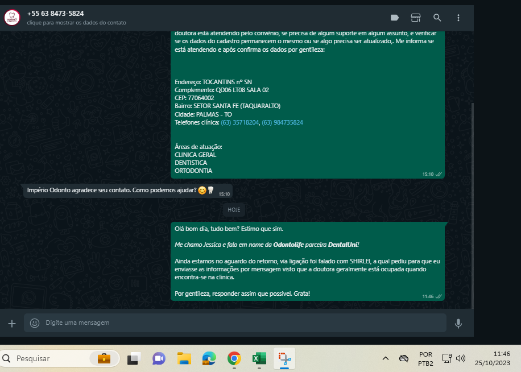The image size is (521, 372).
Task: Click the chat vertical scrollbar
Action: (x=473, y=205)
